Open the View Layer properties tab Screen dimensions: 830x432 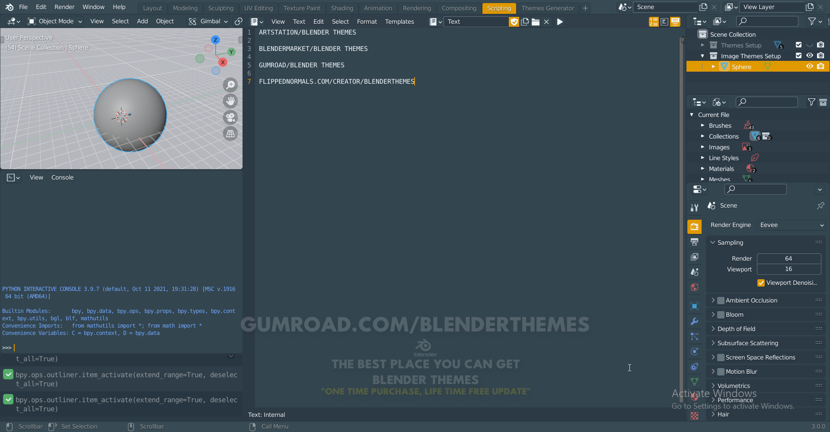695,257
